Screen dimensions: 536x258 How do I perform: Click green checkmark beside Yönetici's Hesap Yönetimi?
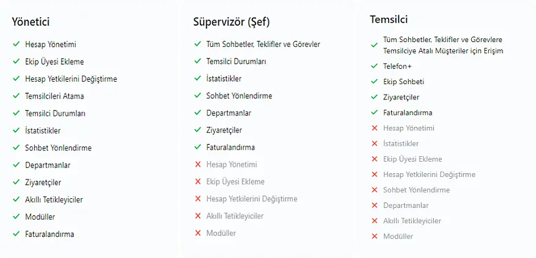tap(16, 45)
